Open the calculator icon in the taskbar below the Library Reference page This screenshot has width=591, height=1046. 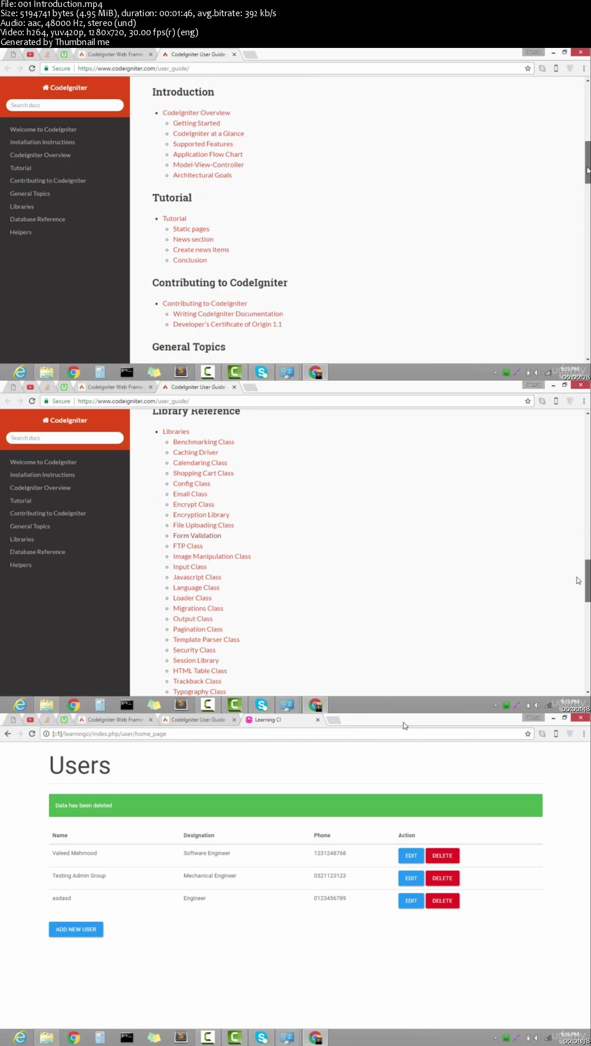pyautogui.click(x=100, y=705)
